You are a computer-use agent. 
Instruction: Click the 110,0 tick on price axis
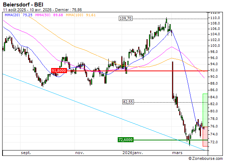point(215,18)
